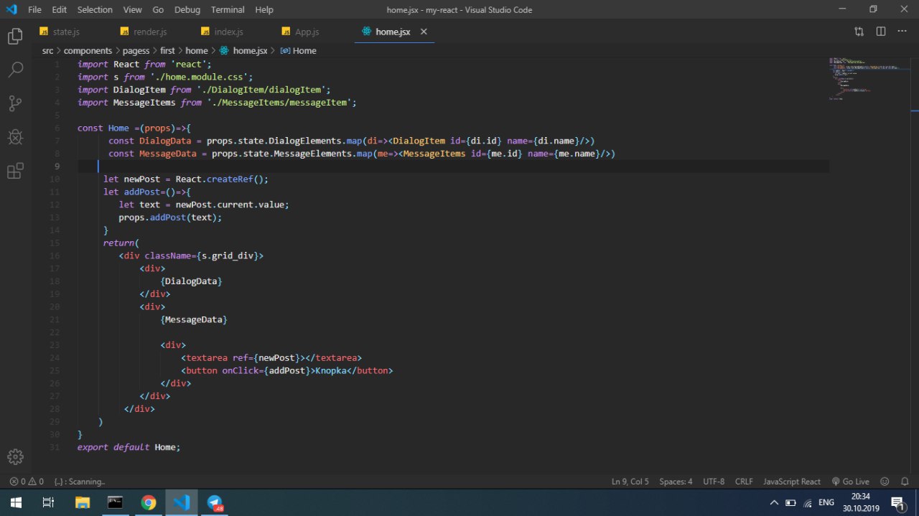This screenshot has height=516, width=919.
Task: Open the Source Control view
Action: click(x=15, y=103)
